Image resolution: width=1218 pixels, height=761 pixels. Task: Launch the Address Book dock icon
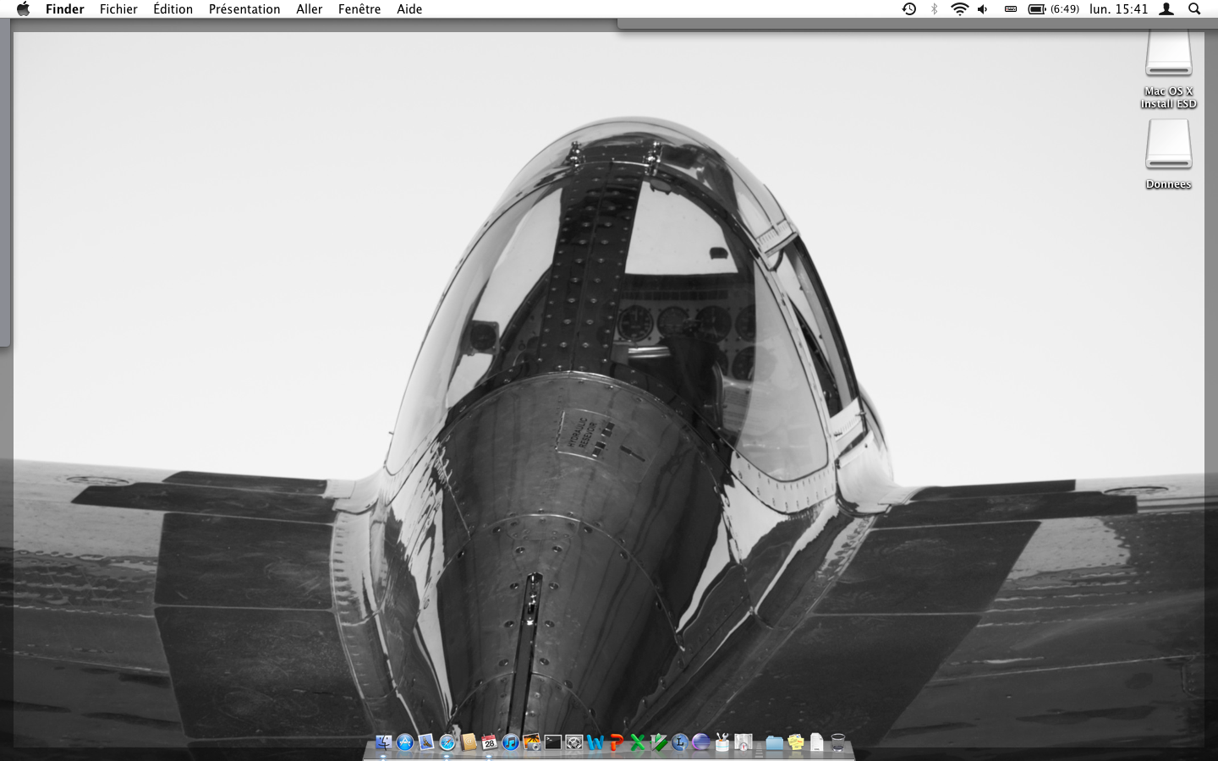(x=469, y=742)
